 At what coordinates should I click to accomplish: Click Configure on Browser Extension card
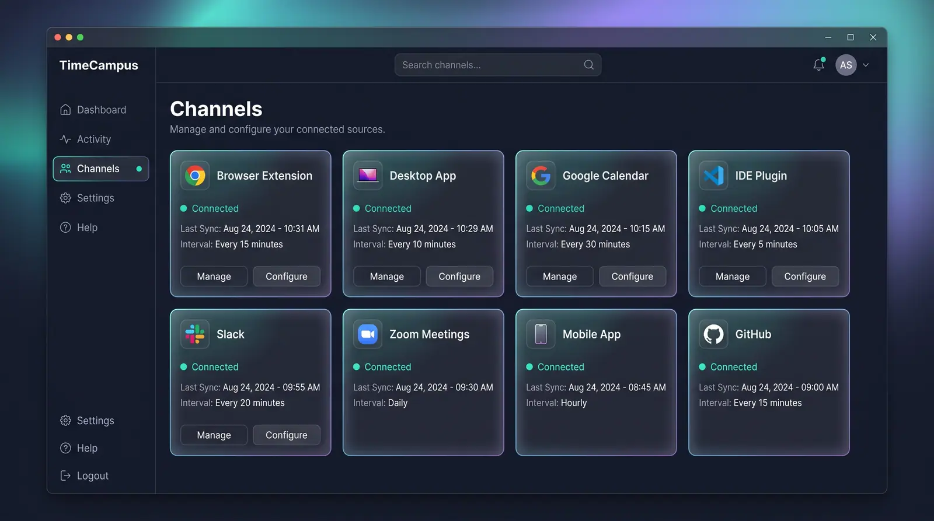click(286, 276)
